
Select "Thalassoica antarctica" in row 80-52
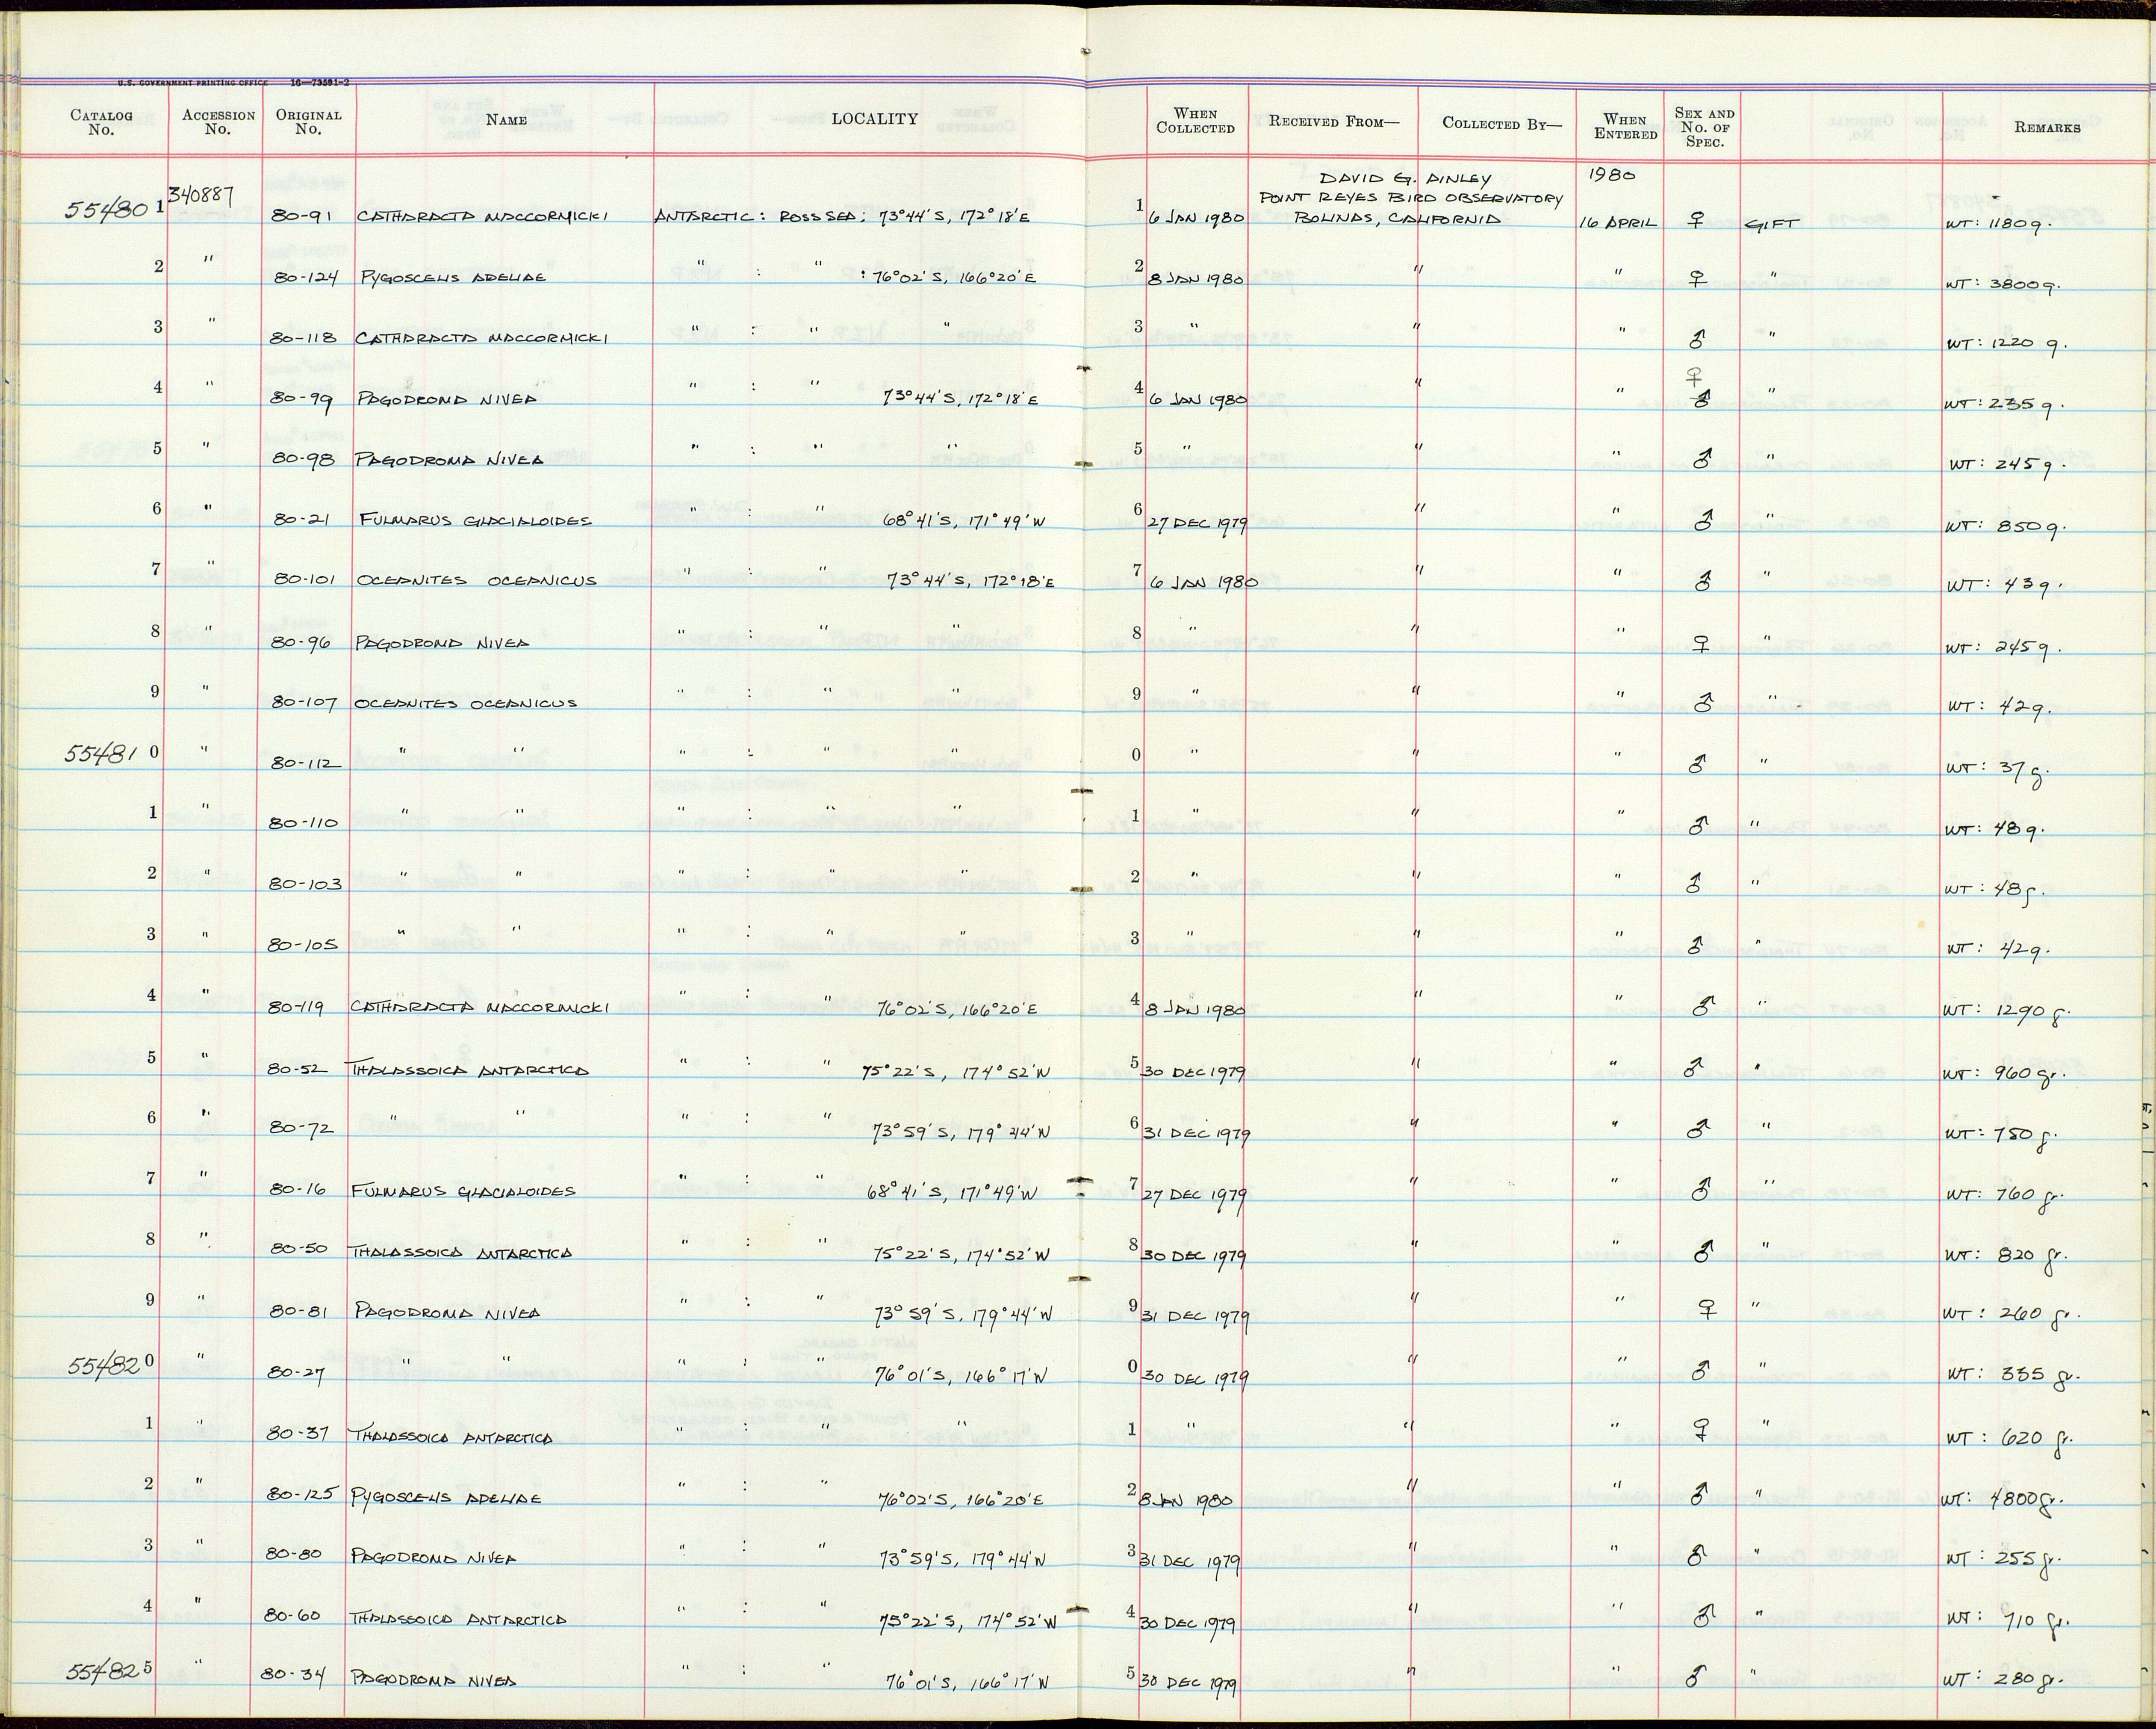466,1069
